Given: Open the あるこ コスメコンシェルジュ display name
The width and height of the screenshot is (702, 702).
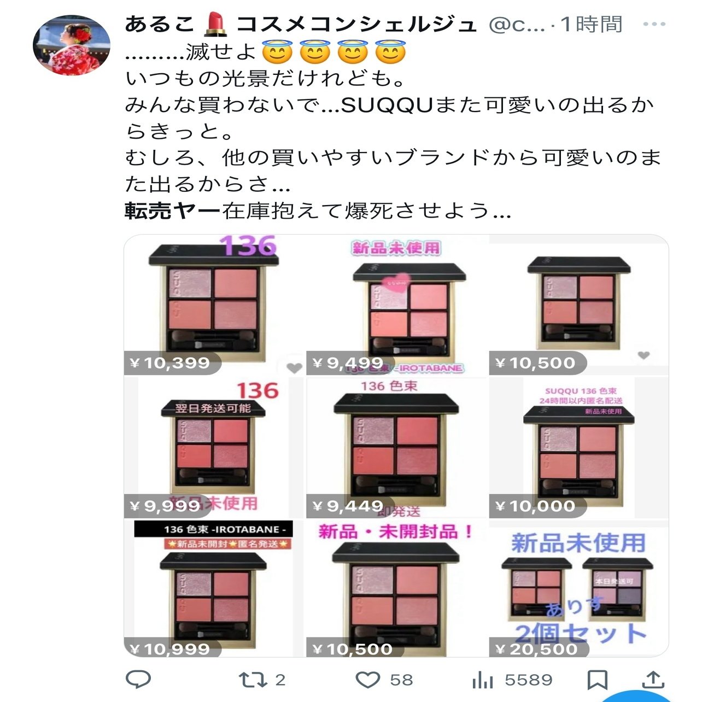Looking at the screenshot, I should (301, 24).
